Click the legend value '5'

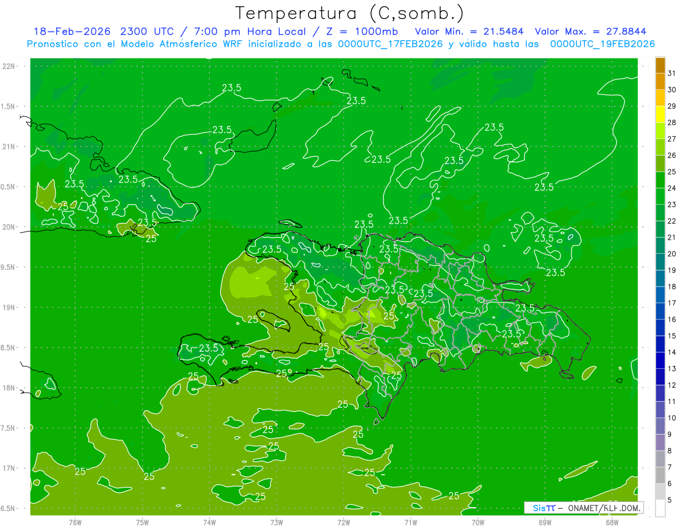click(670, 500)
